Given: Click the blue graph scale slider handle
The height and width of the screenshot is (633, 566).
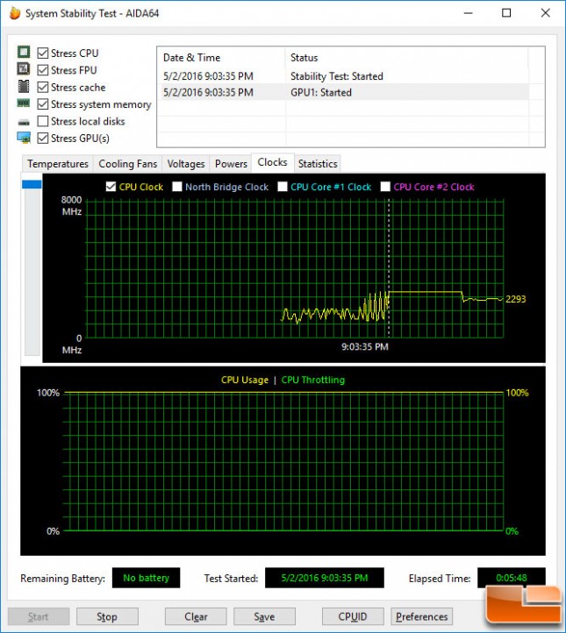Looking at the screenshot, I should tap(32, 184).
